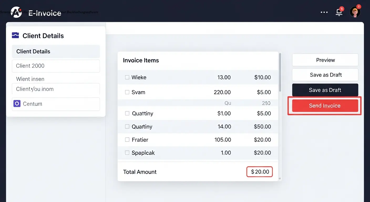Open the three-dot overflow menu
The height and width of the screenshot is (202, 370).
pyautogui.click(x=324, y=12)
